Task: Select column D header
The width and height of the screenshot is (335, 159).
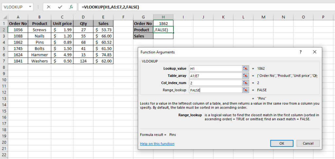Action: [x=83, y=17]
